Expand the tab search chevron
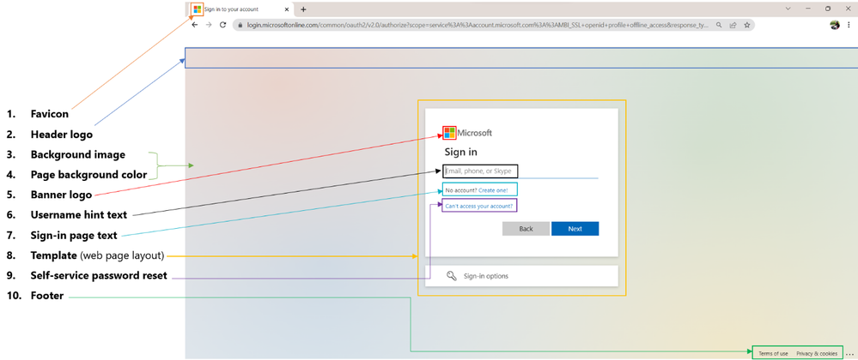858x360 pixels. pyautogui.click(x=788, y=9)
